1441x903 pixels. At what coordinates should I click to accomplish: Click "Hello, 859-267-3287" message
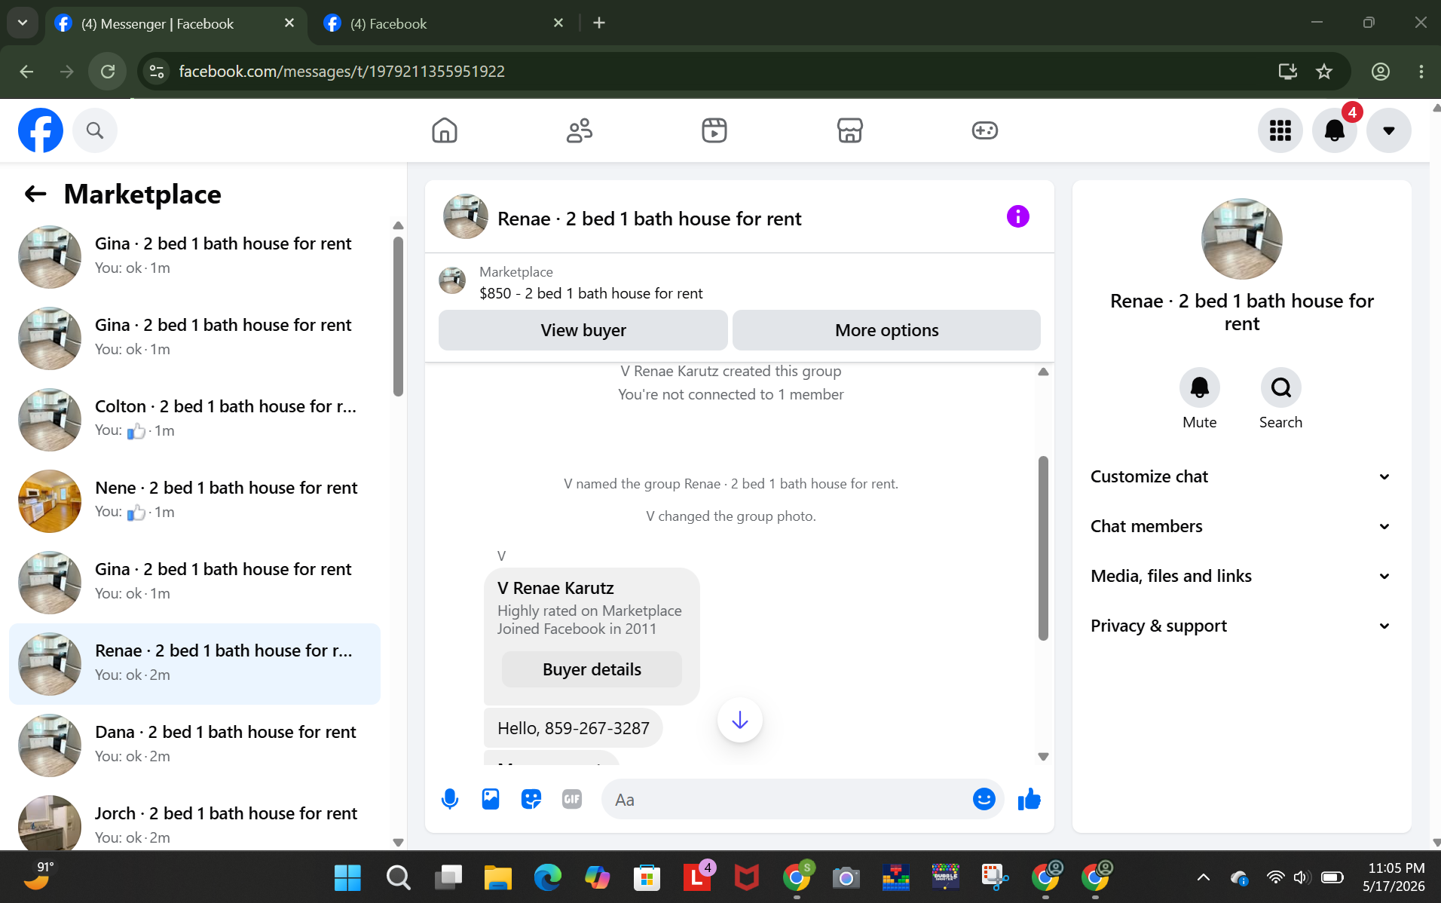tap(574, 728)
